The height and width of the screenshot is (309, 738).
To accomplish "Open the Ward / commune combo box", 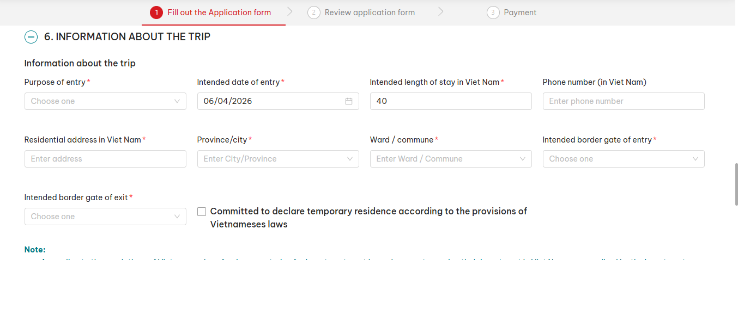I will pyautogui.click(x=444, y=159).
